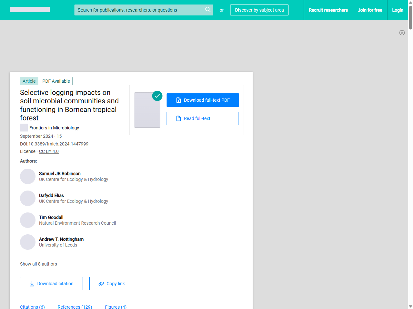Click Samuel JB Robinson's avatar
The width and height of the screenshot is (413, 309).
click(28, 176)
